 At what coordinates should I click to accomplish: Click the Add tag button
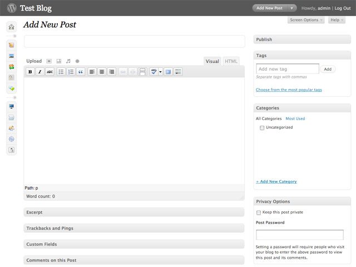point(328,69)
